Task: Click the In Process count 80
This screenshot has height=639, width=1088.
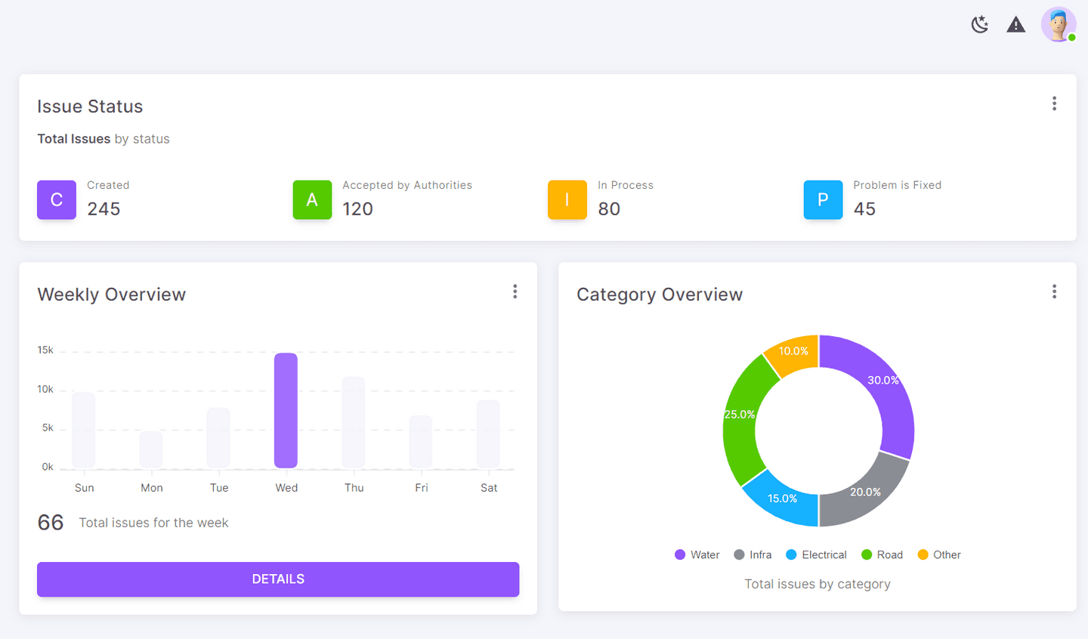Action: pos(609,209)
